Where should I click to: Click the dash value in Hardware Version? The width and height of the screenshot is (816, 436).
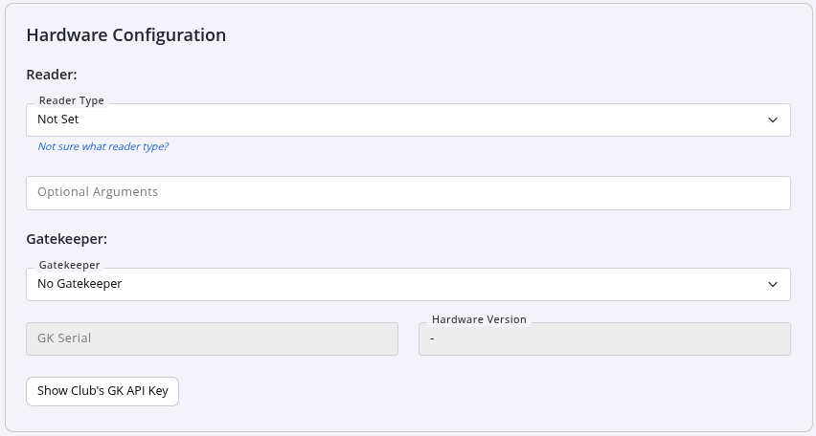point(433,338)
